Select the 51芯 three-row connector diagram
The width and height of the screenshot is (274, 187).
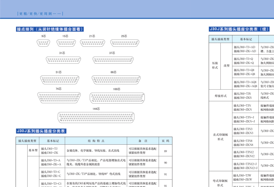click(60, 80)
